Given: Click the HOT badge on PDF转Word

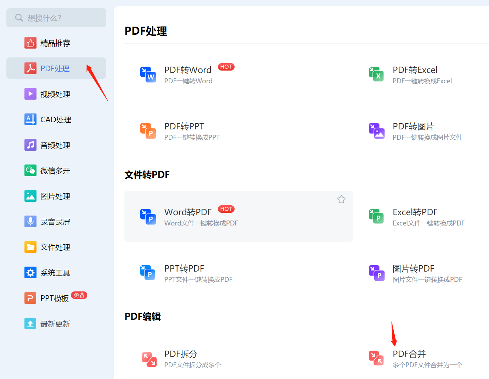Looking at the screenshot, I should coord(226,67).
